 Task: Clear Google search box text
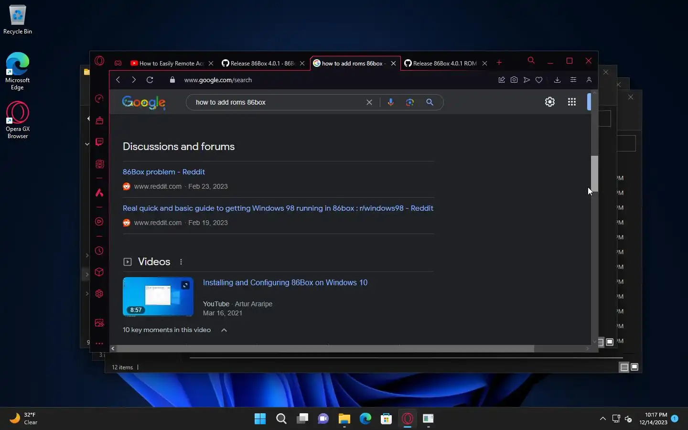point(369,102)
